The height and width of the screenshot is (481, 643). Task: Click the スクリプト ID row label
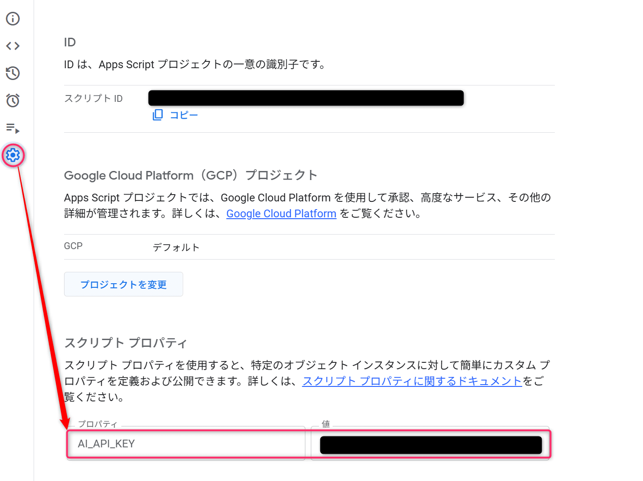pyautogui.click(x=93, y=99)
